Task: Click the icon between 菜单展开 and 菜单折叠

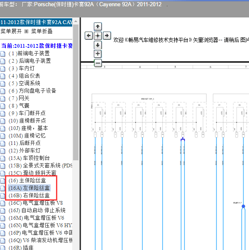Action: click(x=26, y=32)
